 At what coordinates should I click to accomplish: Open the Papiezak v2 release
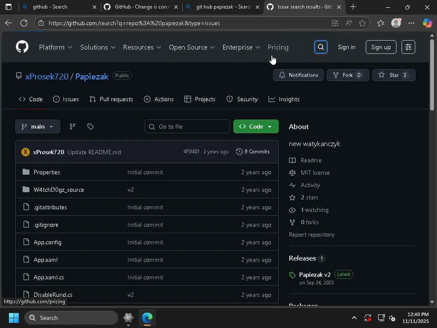click(315, 275)
